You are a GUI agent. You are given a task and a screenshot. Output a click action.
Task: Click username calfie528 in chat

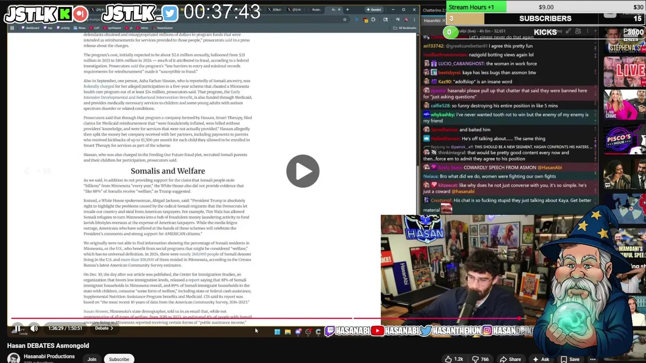(440, 106)
